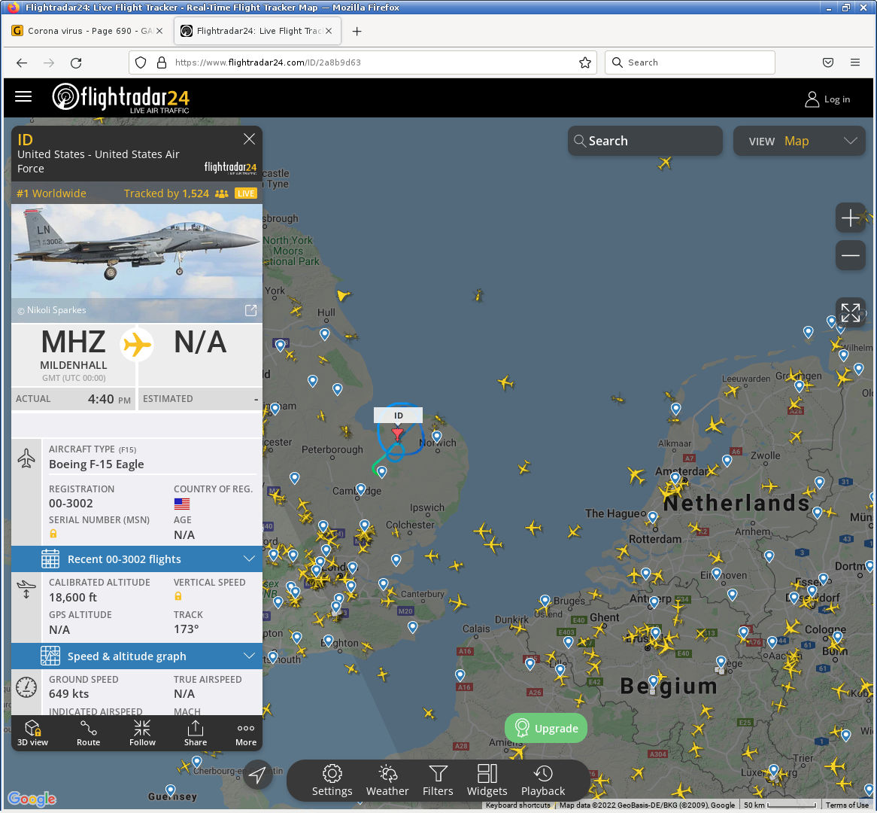The height and width of the screenshot is (813, 877).
Task: Click the serial number lock icon
Action: tap(53, 534)
